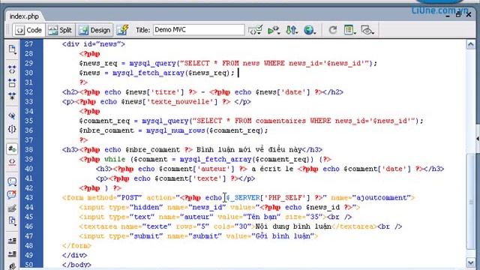Click mysql_fetch_array on line 30

click(x=148, y=73)
